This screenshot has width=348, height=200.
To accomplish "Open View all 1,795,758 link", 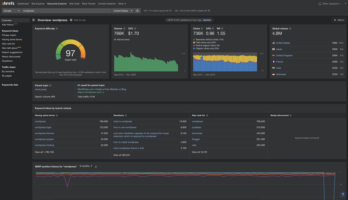I will (x=44, y=152).
